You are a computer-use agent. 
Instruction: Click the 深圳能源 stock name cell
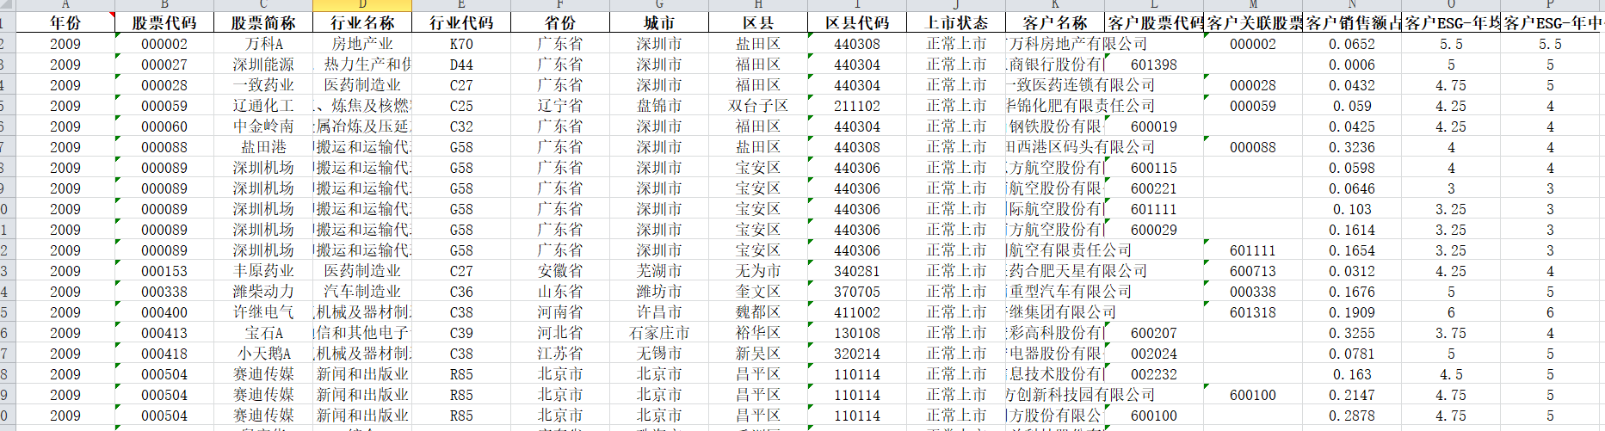click(x=263, y=65)
